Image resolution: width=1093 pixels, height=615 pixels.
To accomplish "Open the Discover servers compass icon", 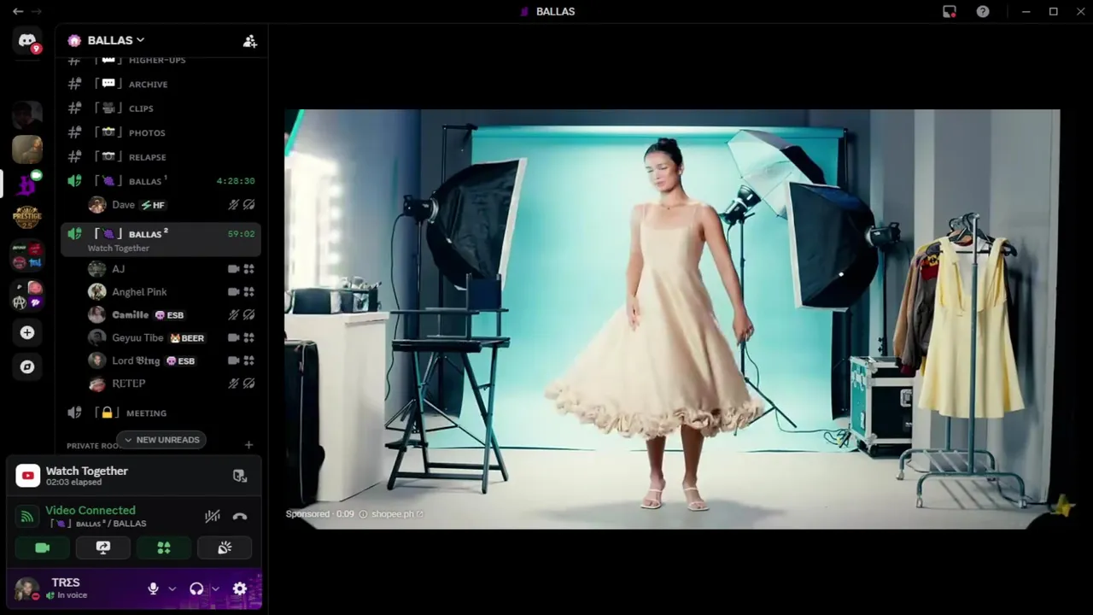I will pyautogui.click(x=27, y=366).
